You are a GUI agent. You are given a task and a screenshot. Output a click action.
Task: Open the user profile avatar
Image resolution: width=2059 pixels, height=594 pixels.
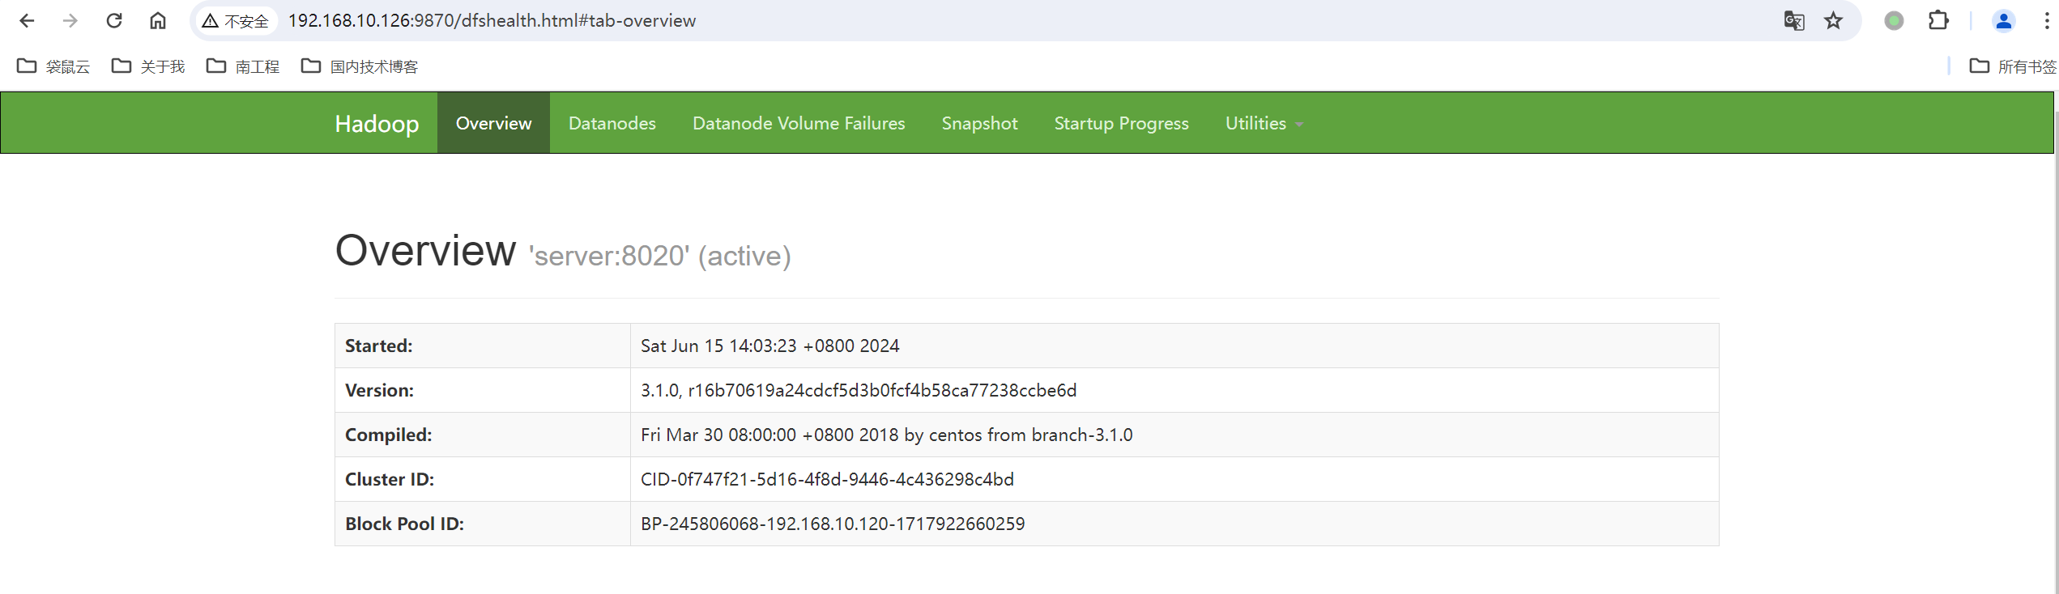[2004, 21]
